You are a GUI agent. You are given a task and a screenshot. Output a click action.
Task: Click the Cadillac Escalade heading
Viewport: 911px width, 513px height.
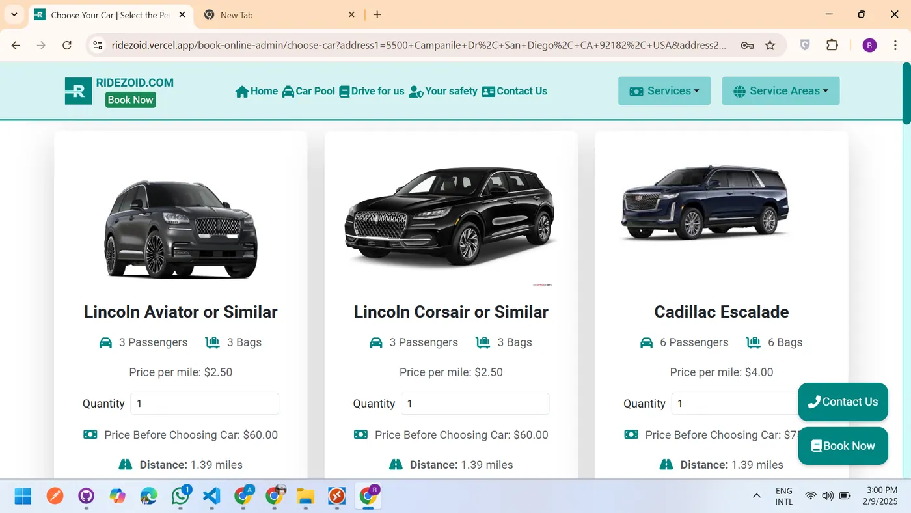(x=722, y=312)
